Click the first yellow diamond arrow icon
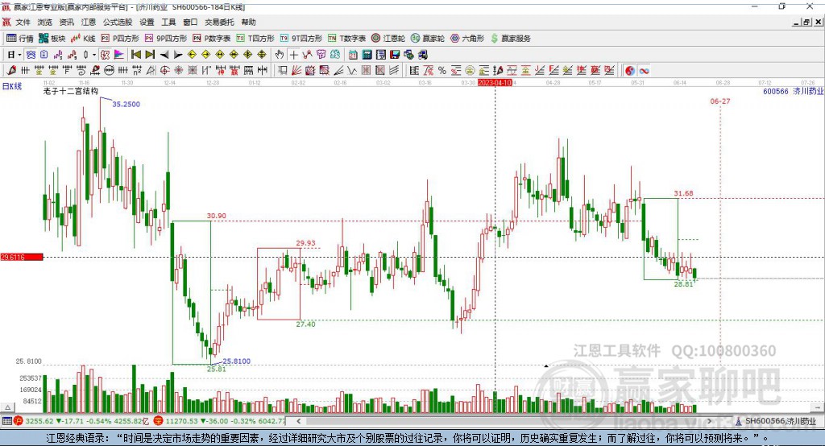Image resolution: width=825 pixels, height=446 pixels. [192, 55]
